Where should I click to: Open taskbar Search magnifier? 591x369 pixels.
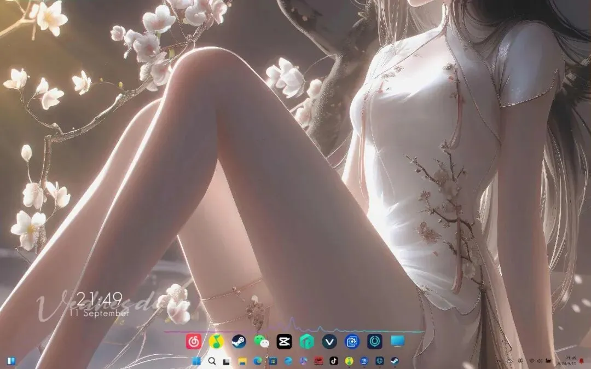coord(212,361)
